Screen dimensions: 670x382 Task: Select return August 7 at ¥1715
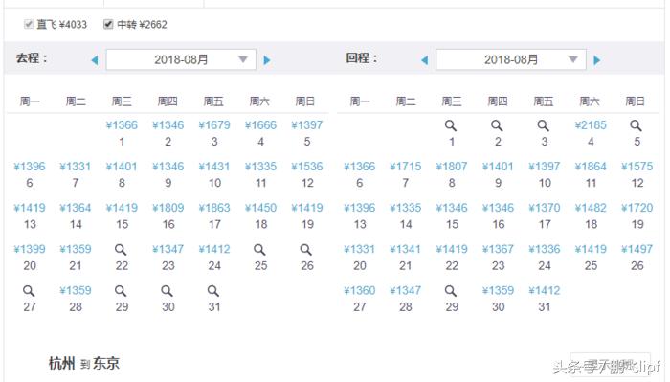click(x=406, y=167)
